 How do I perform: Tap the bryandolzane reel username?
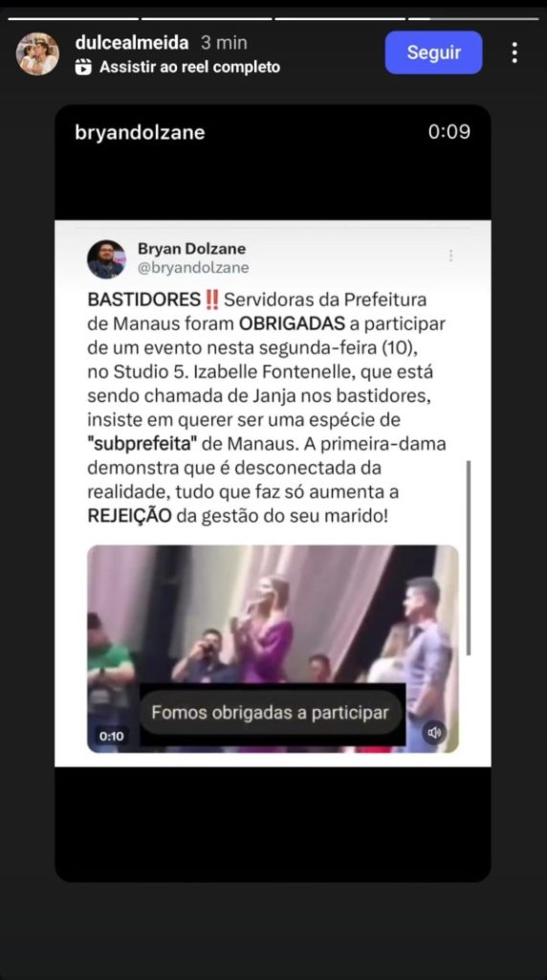140,132
